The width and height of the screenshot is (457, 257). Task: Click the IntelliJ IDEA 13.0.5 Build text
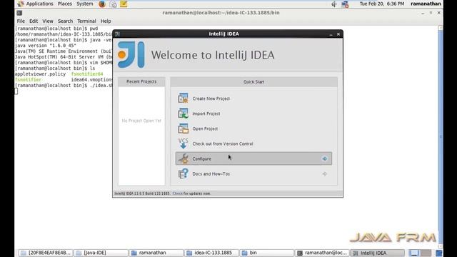pyautogui.click(x=142, y=193)
